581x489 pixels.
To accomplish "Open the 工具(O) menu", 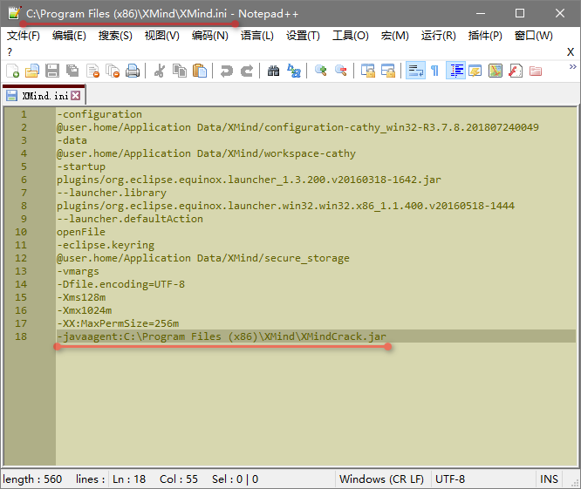I will (351, 36).
